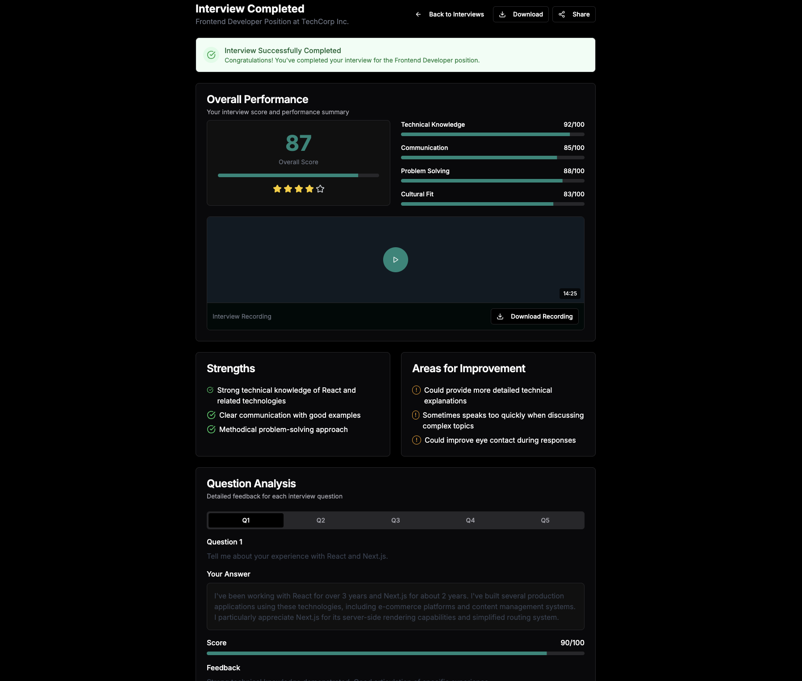The image size is (802, 681).
Task: Click the answer text box under Your Answer
Action: click(395, 606)
